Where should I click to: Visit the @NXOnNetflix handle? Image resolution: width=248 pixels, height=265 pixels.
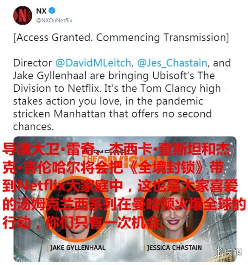pyautogui.click(x=54, y=20)
